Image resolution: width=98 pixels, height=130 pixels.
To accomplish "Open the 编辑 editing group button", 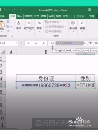I will pos(82,26).
